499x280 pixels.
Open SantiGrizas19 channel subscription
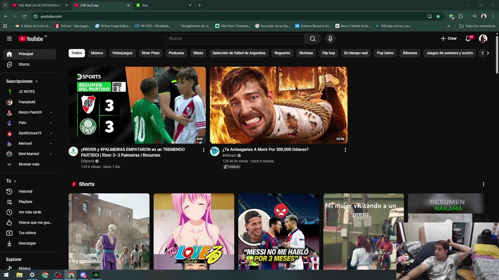point(30,133)
